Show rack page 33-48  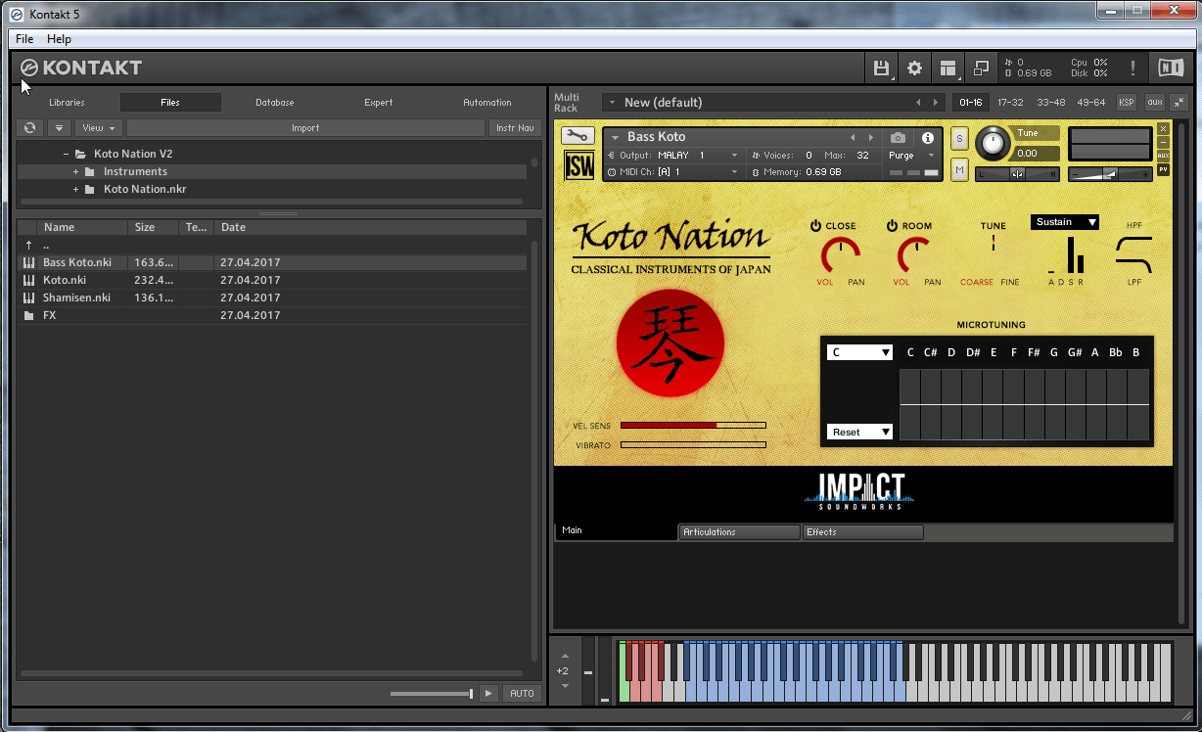click(1051, 103)
